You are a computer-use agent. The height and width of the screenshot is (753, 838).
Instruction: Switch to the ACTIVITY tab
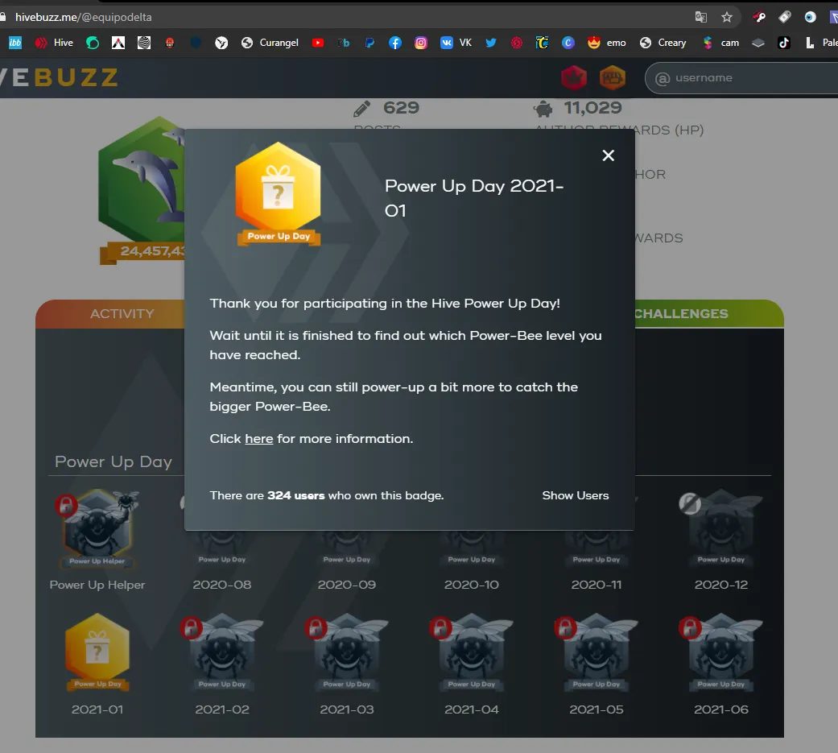(122, 313)
